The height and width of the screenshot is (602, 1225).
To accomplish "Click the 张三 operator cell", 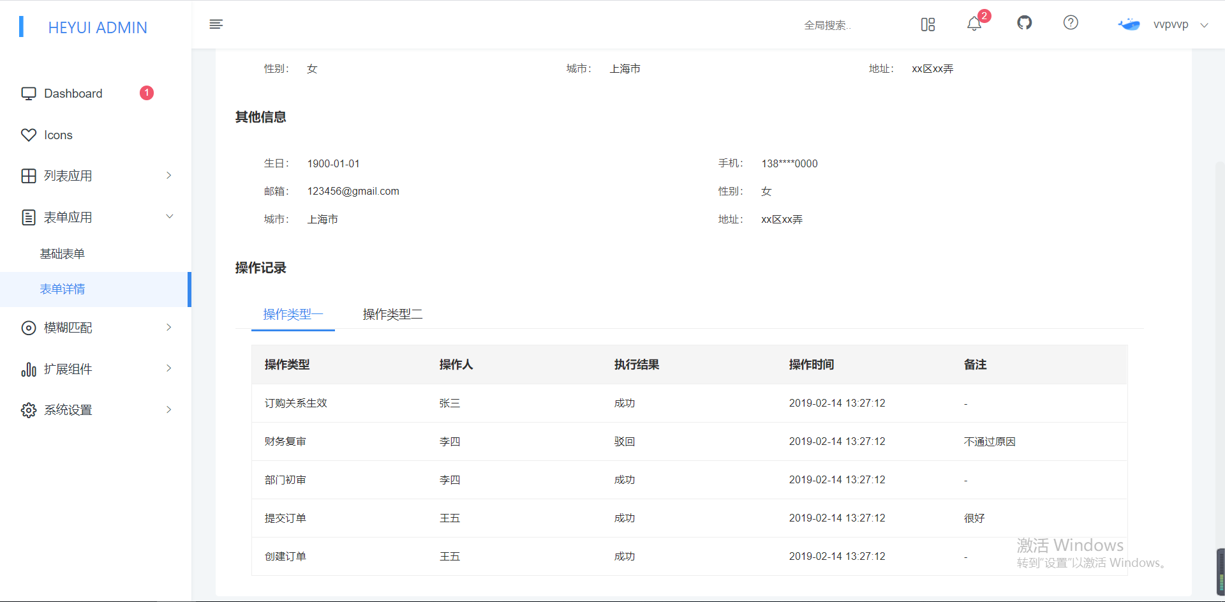I will coord(450,403).
